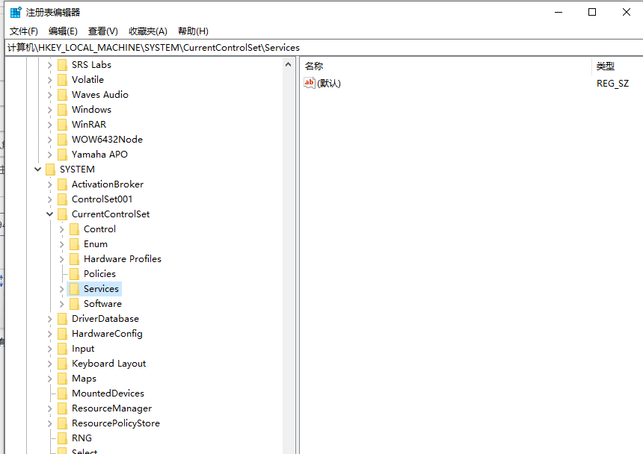643x454 pixels.
Task: Click the Waves Audio key folder icon
Action: pyautogui.click(x=61, y=94)
